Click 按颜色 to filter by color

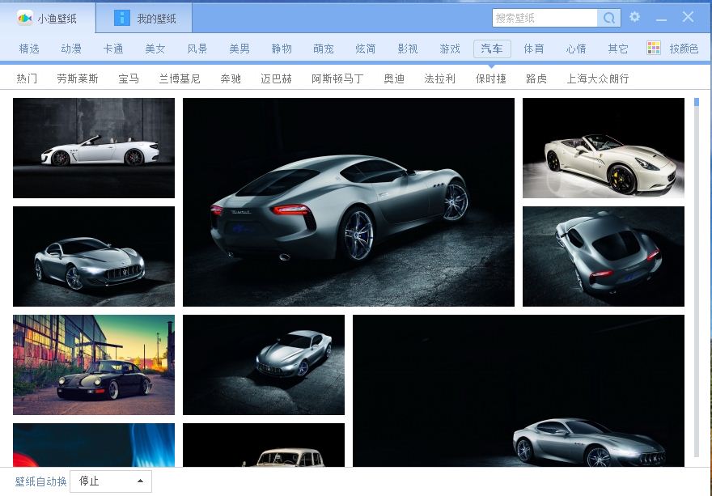[684, 49]
